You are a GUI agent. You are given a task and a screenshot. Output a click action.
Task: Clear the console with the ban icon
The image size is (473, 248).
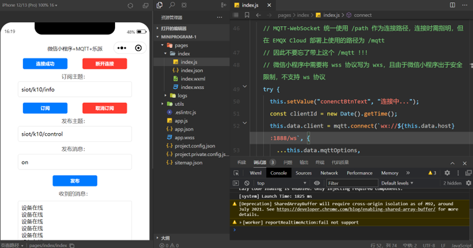(247, 183)
